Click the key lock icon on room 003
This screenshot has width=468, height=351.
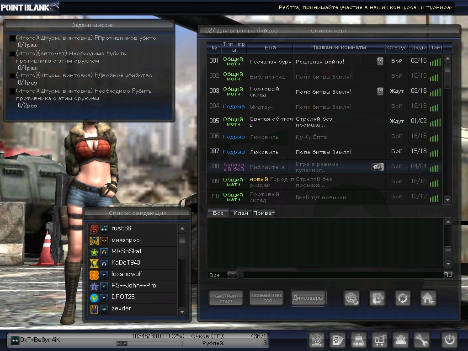click(380, 91)
